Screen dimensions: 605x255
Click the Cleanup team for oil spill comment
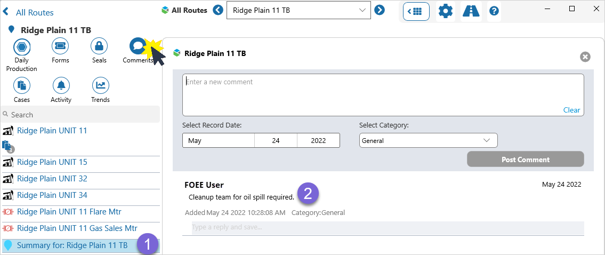pos(241,197)
